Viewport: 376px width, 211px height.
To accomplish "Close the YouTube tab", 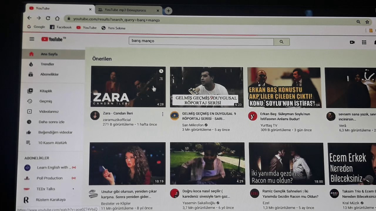I will tap(90, 9).
